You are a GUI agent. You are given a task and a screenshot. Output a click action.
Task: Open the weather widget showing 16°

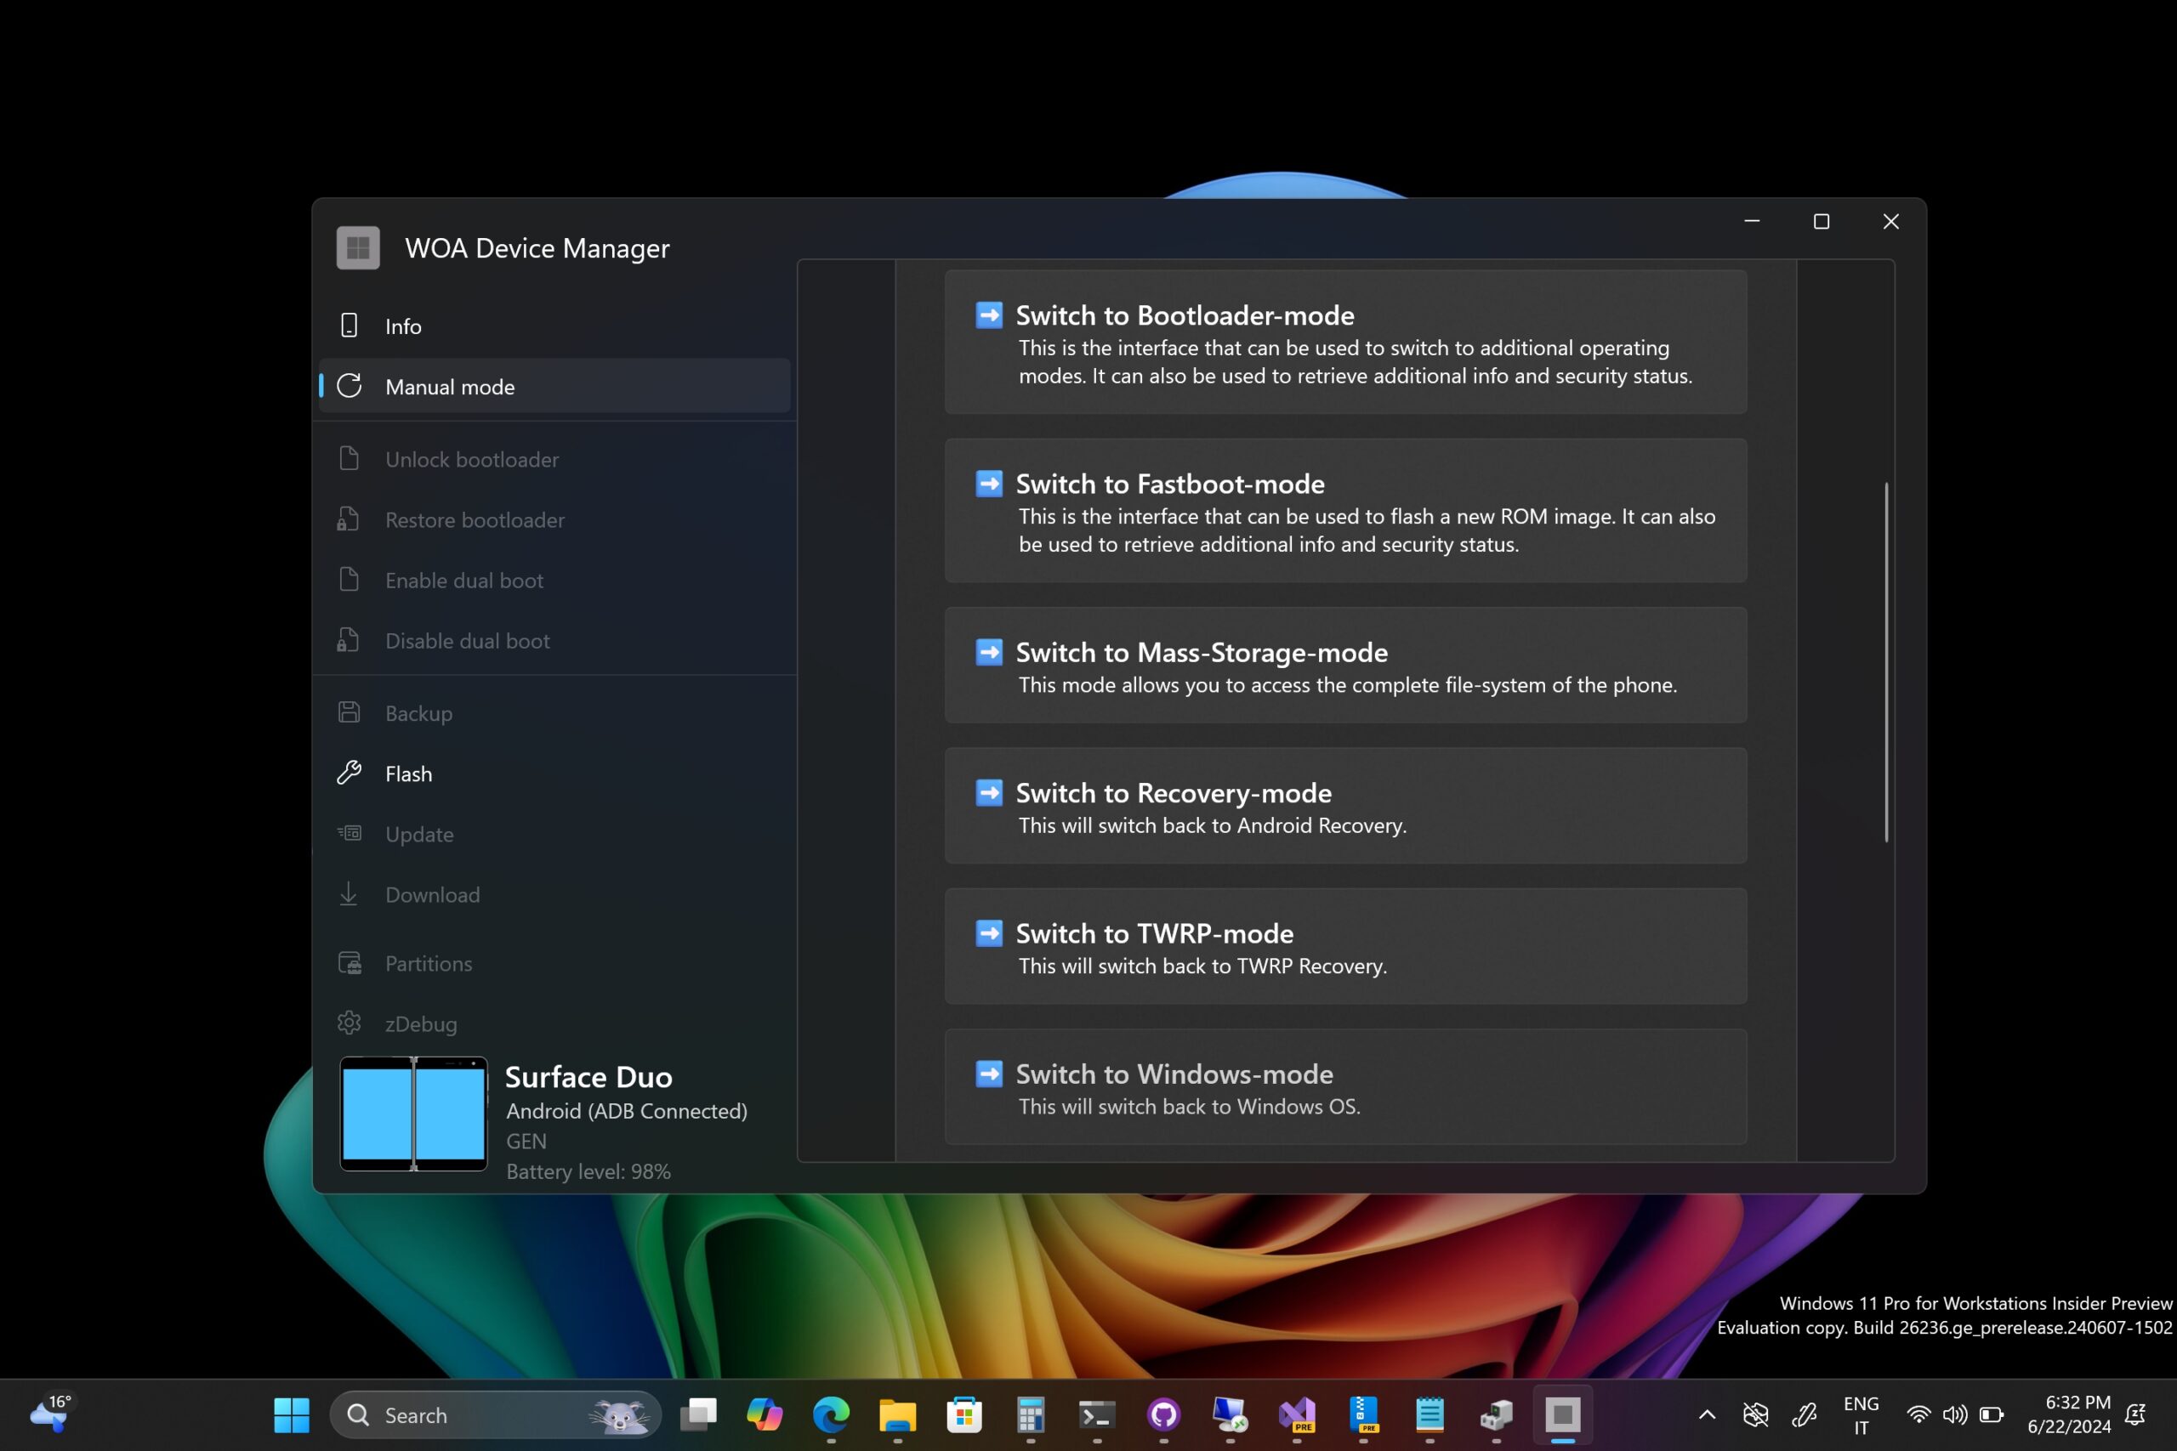[x=51, y=1414]
